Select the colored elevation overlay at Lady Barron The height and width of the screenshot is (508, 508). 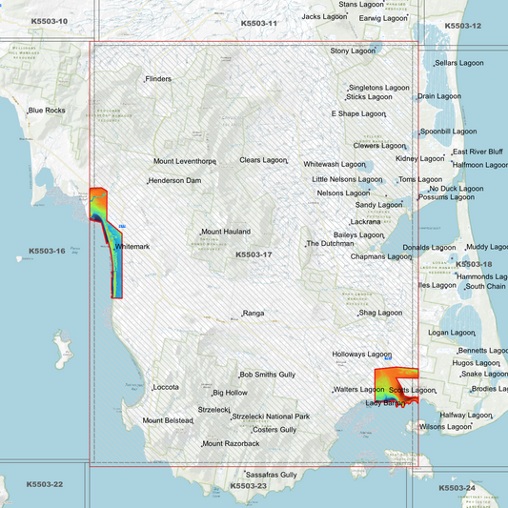[396, 386]
